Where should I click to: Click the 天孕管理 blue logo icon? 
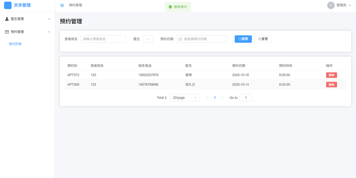pos(8,5)
